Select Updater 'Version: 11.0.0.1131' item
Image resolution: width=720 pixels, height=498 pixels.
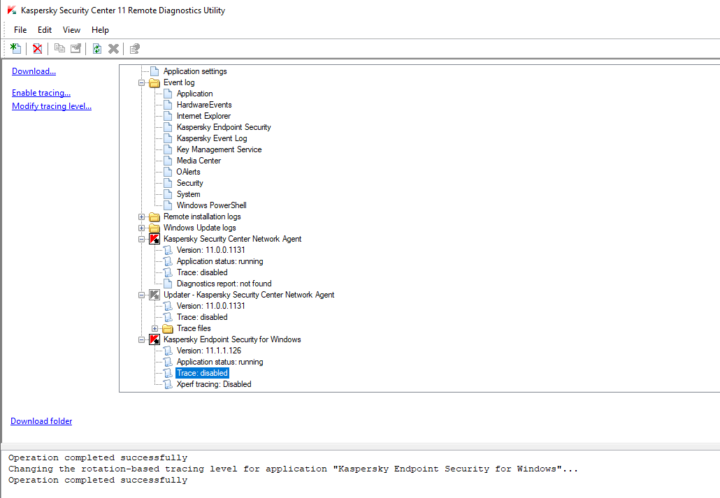click(x=211, y=306)
